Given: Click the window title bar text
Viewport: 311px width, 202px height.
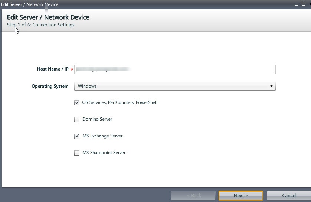Looking at the screenshot, I should pos(30,4).
